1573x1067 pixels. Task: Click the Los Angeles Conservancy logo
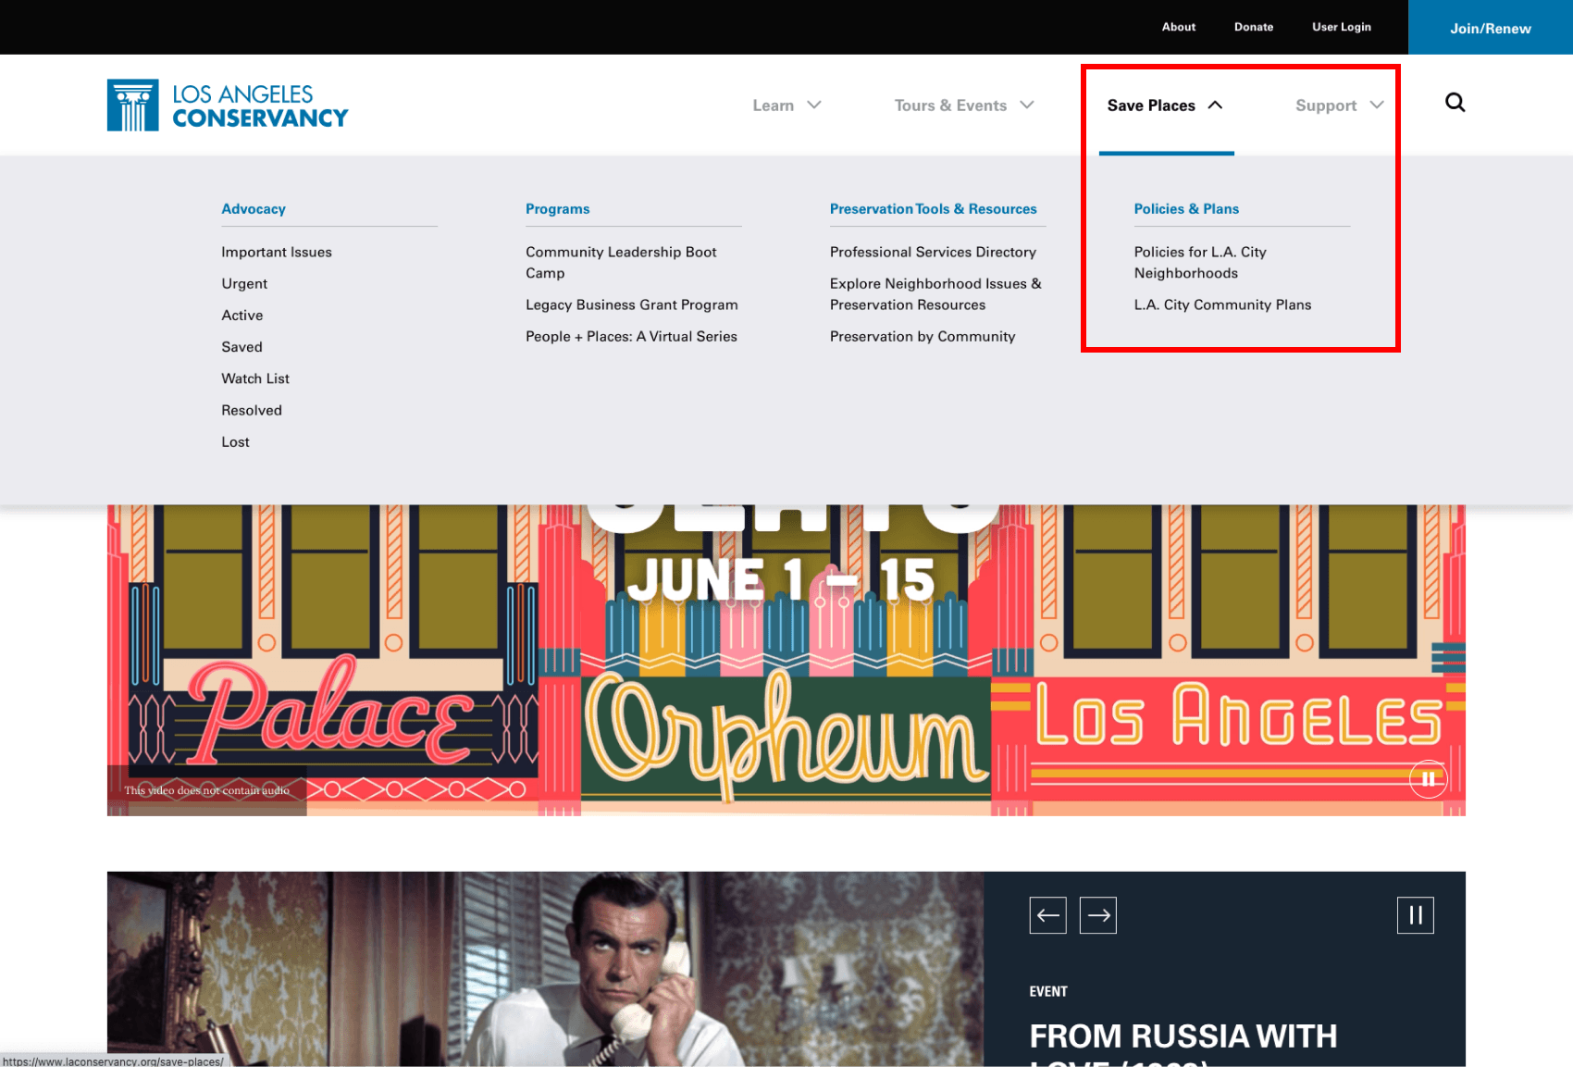[228, 105]
